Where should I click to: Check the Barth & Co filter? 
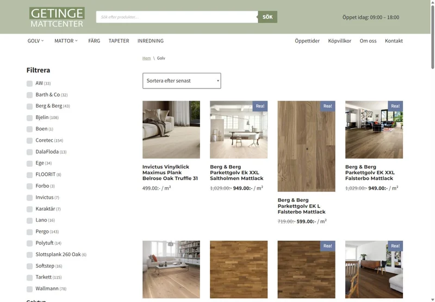(x=30, y=95)
